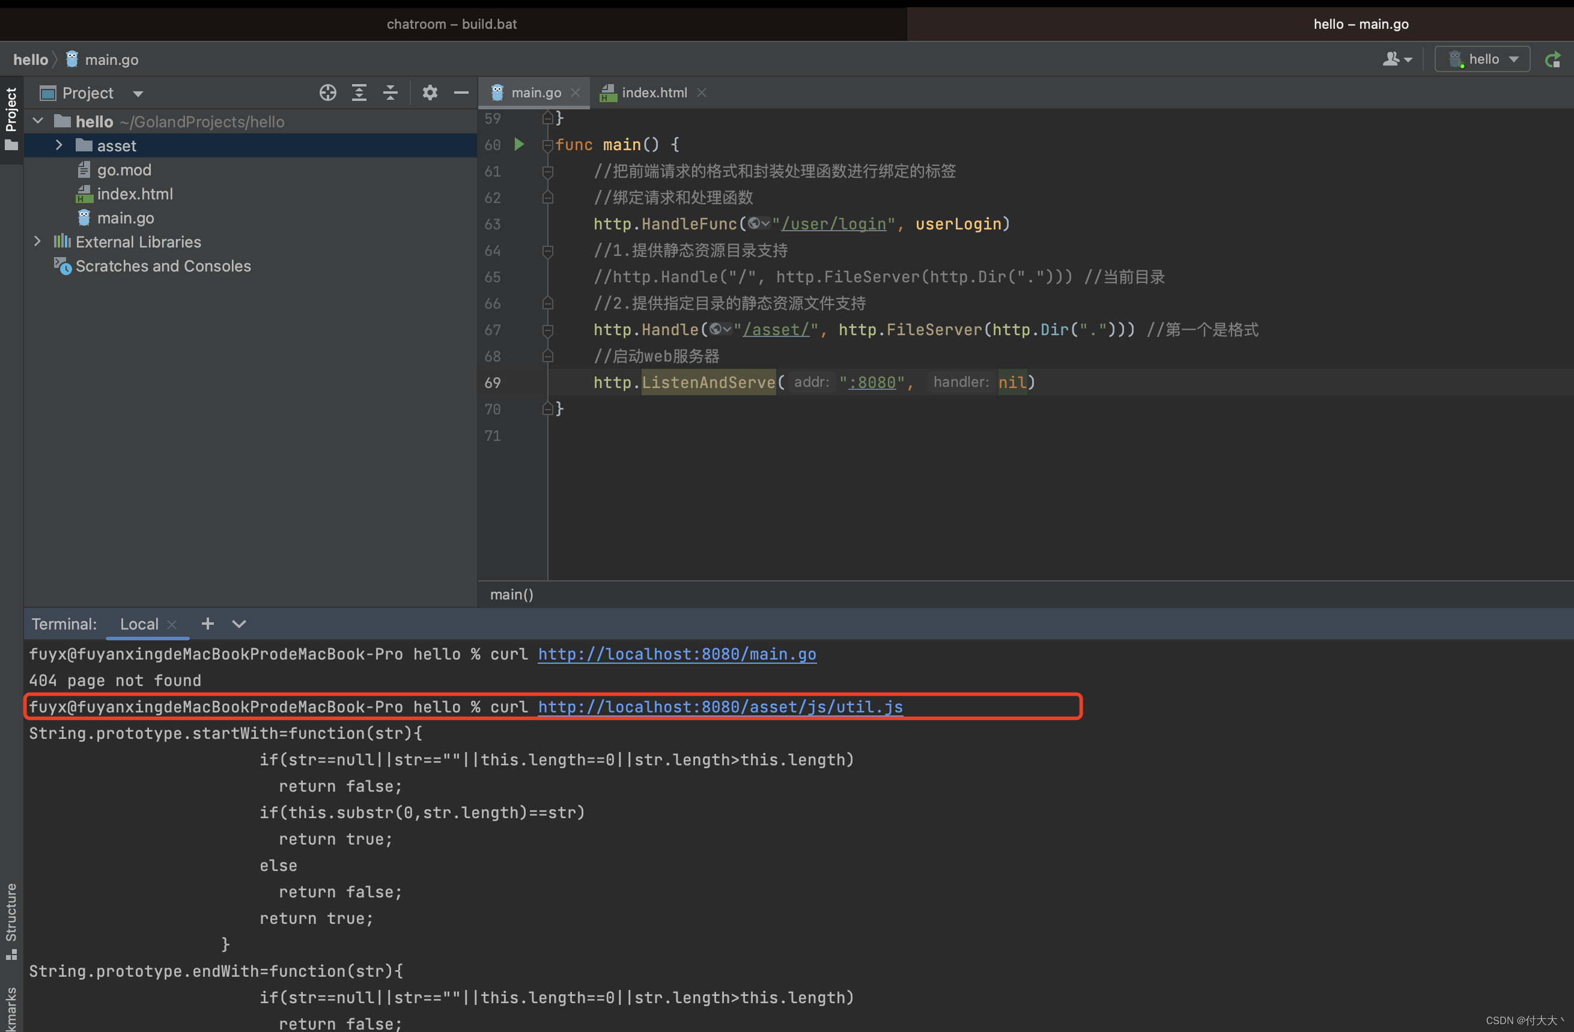Image resolution: width=1574 pixels, height=1032 pixels.
Task: Expand External Libraries node
Action: point(38,242)
